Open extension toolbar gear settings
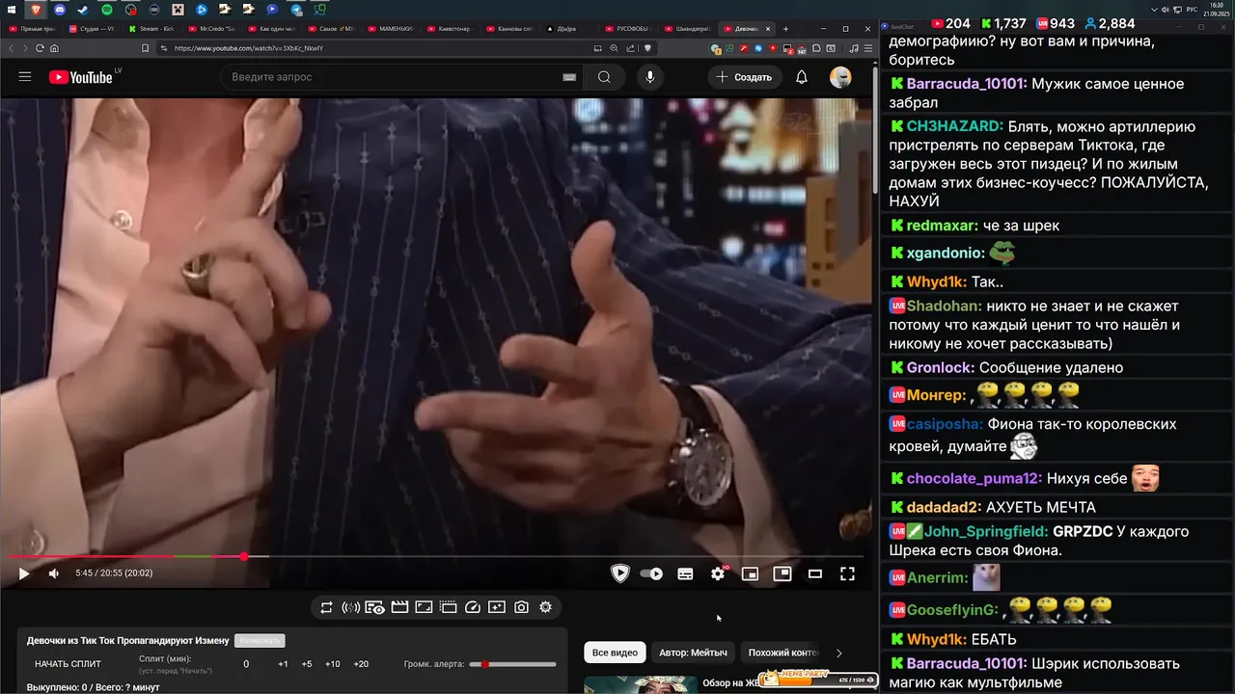 coord(545,607)
